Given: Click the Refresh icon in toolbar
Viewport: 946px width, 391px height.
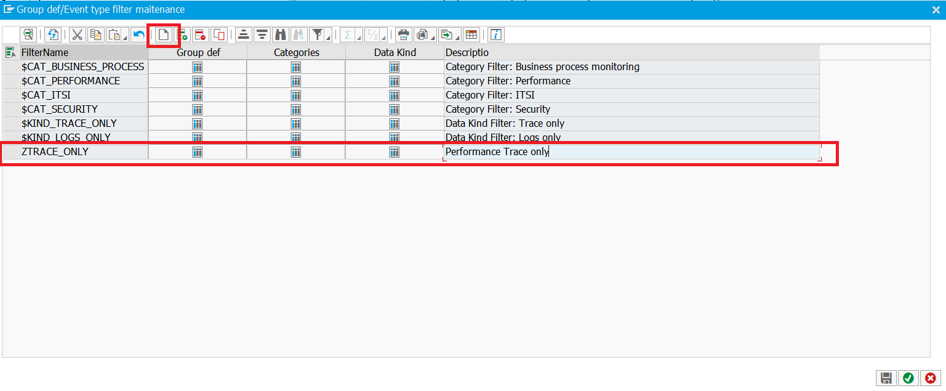Looking at the screenshot, I should tap(54, 34).
